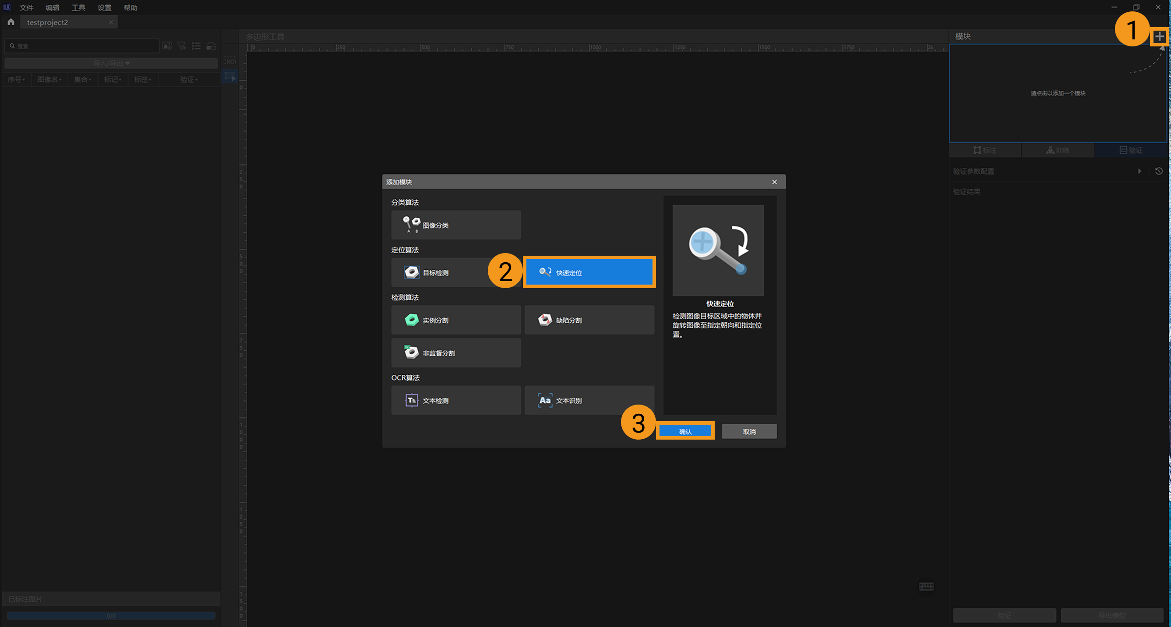
Task: Open the 文件 menu
Action: pyautogui.click(x=26, y=8)
